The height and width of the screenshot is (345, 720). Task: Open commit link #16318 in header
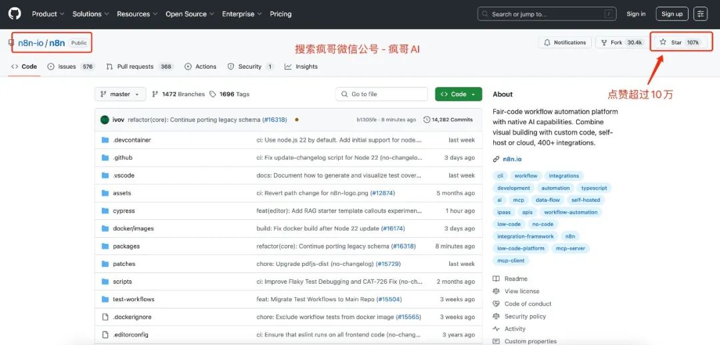coord(275,120)
